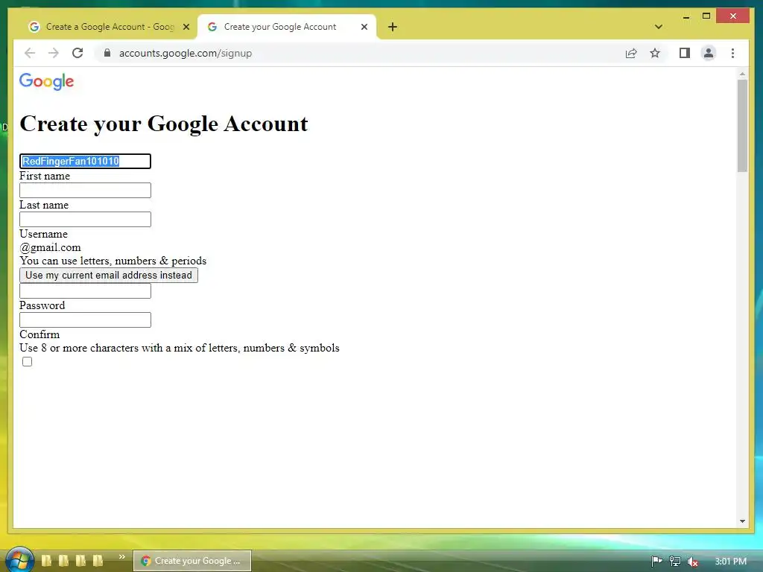Open the network tray icon
The width and height of the screenshot is (763, 572).
click(x=675, y=562)
